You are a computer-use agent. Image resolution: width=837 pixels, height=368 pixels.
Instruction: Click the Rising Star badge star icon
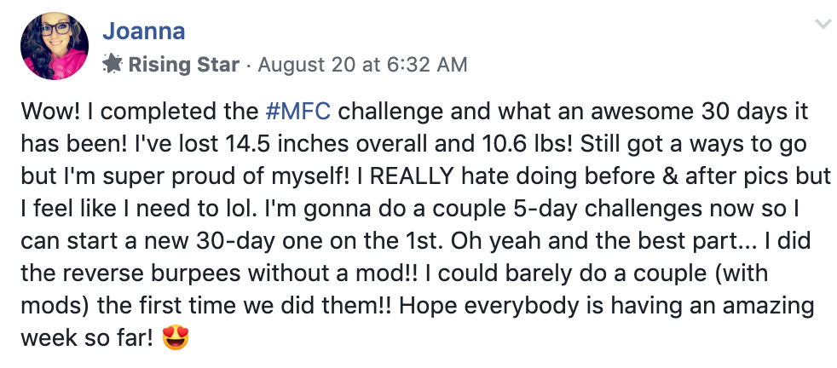click(x=113, y=65)
